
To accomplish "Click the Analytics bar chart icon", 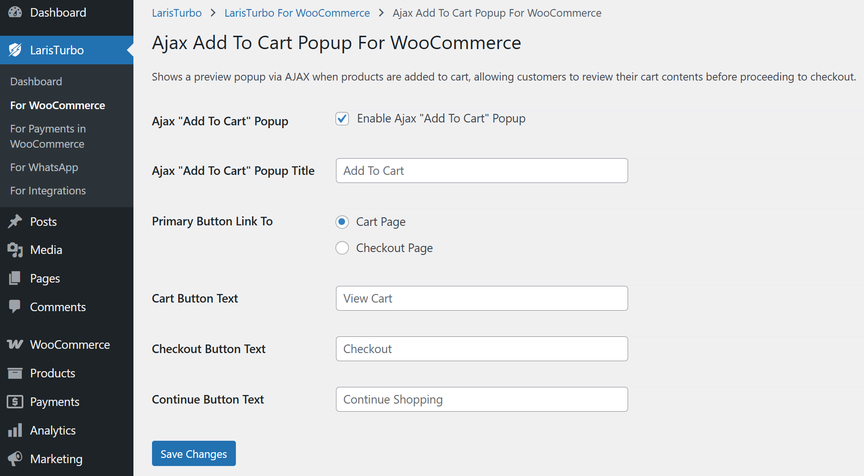I will 15,430.
